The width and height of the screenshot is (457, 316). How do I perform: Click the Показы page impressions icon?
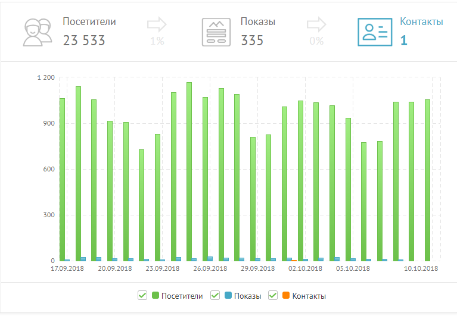click(216, 32)
